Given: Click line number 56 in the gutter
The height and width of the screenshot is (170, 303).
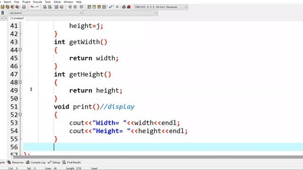Looking at the screenshot, I should (x=14, y=147).
